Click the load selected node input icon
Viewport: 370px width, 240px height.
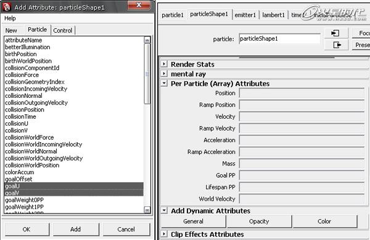pos(336,33)
